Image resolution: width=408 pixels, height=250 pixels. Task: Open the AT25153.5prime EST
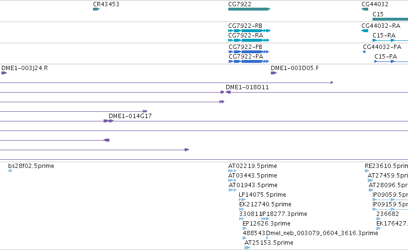coord(247,248)
